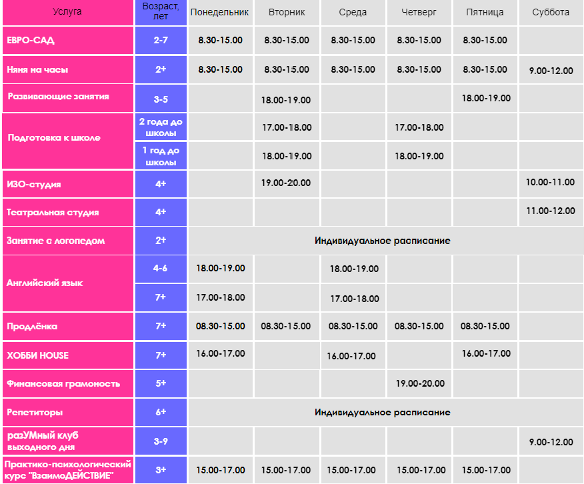This screenshot has height=484, width=584.
Task: Select the Финансовая грамоность Thursday 19.00-20.00 cell
Action: pos(419,383)
